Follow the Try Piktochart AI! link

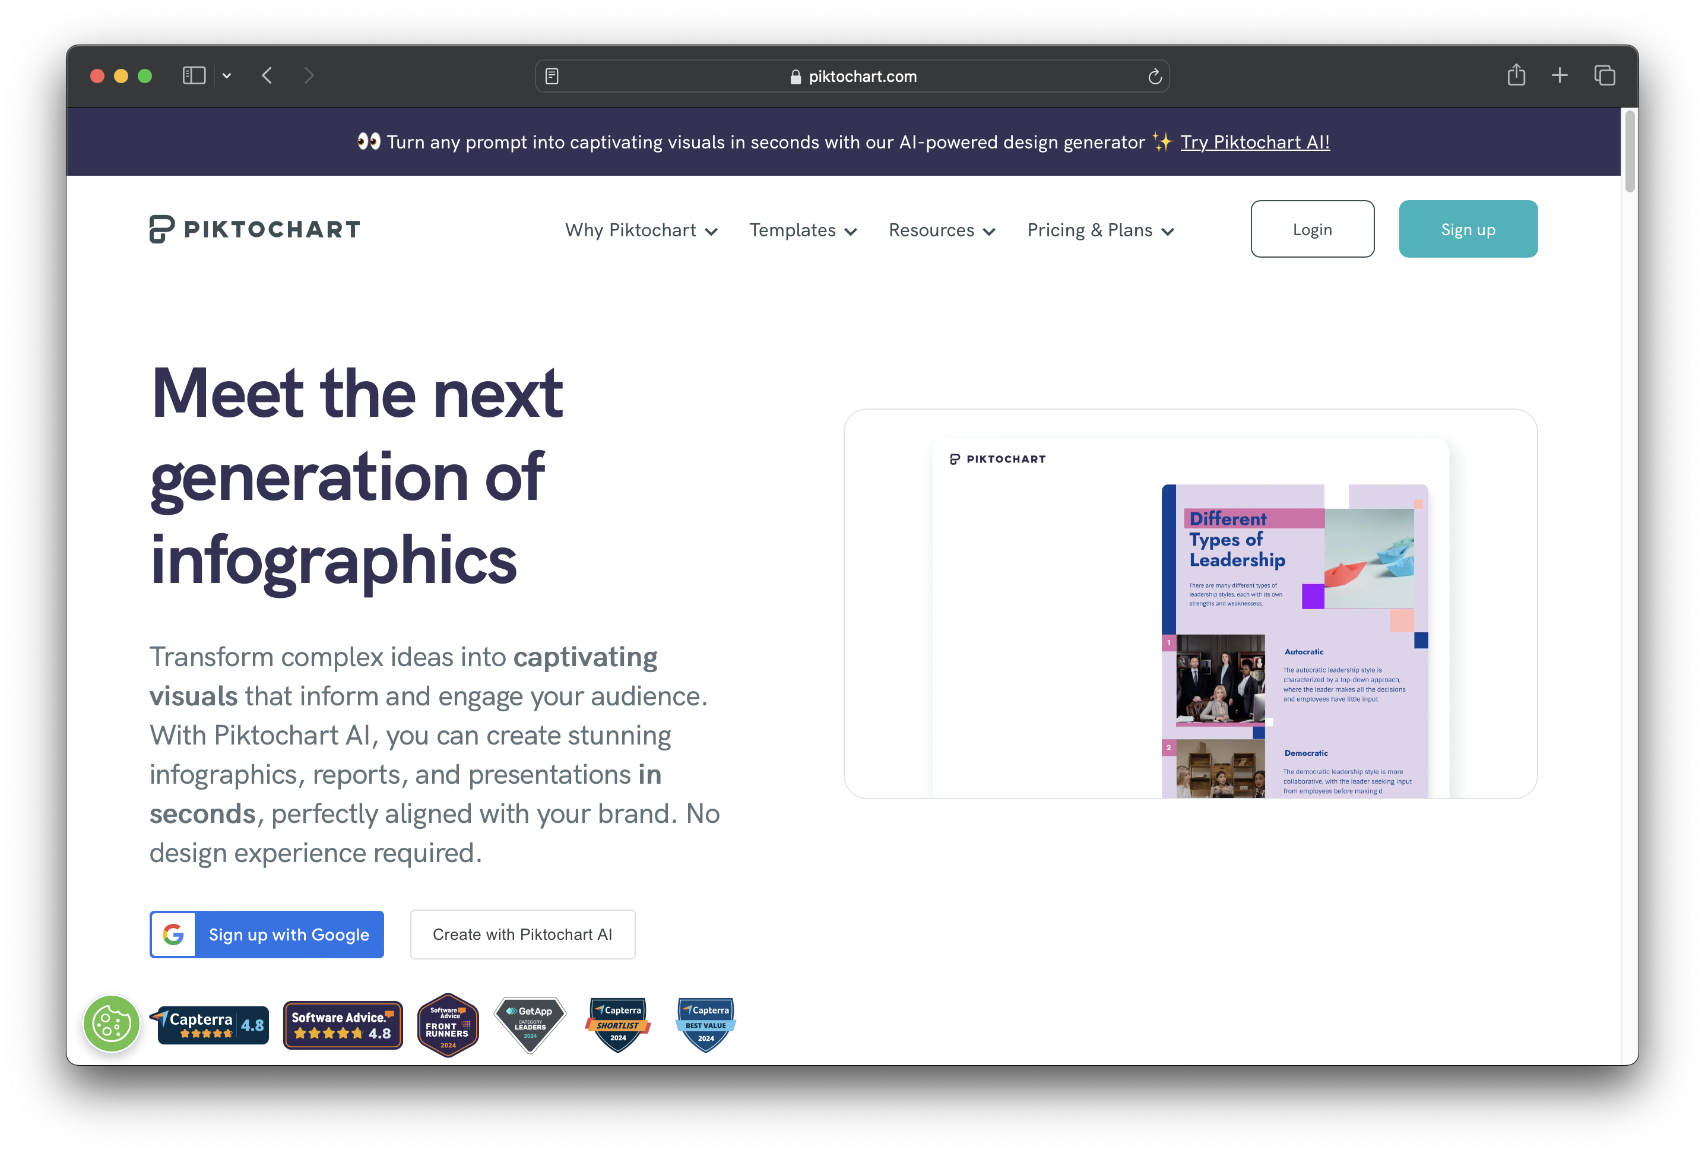click(1254, 142)
